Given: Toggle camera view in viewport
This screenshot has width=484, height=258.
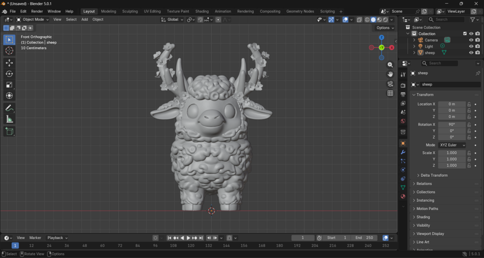Looking at the screenshot, I should point(390,84).
